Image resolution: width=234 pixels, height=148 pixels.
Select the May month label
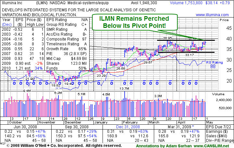pos(210,122)
